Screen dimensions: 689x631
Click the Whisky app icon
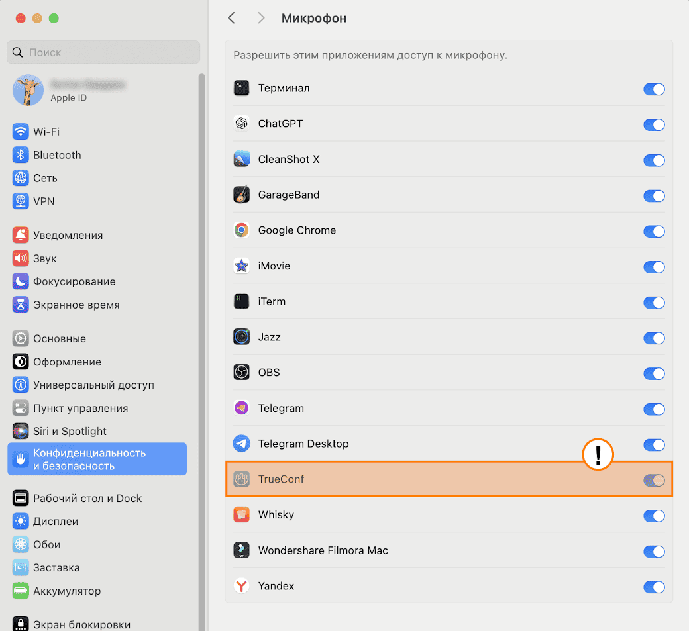pyautogui.click(x=241, y=515)
